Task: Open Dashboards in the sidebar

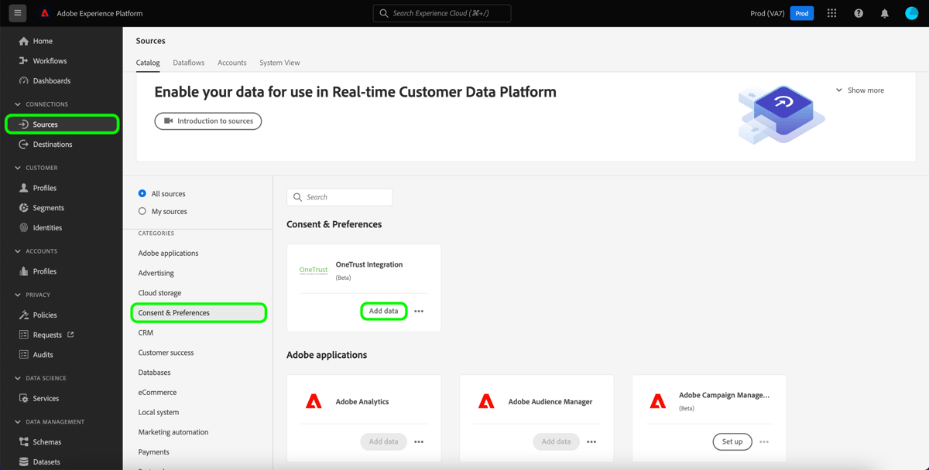Action: pos(50,80)
